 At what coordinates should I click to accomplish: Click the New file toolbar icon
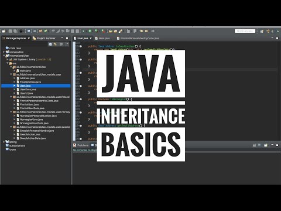coord(4,31)
